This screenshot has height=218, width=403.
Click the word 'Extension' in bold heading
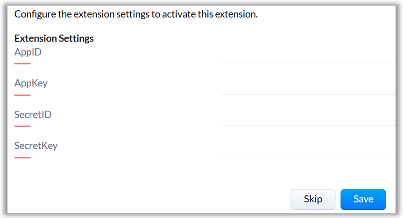point(35,38)
